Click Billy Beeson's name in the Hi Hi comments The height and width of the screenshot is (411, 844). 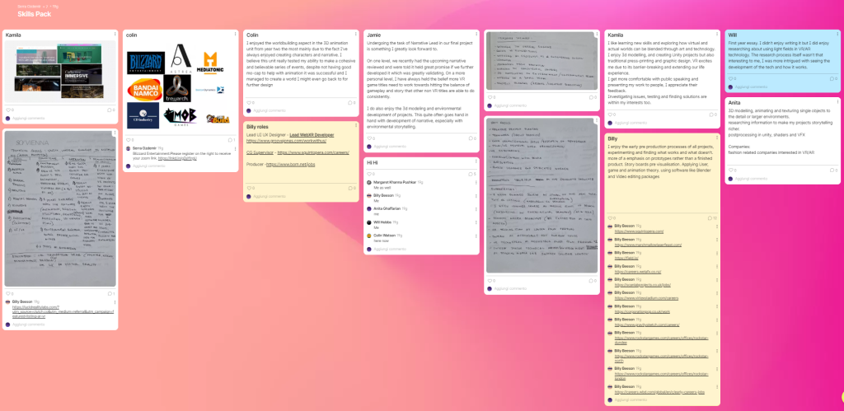click(x=384, y=196)
